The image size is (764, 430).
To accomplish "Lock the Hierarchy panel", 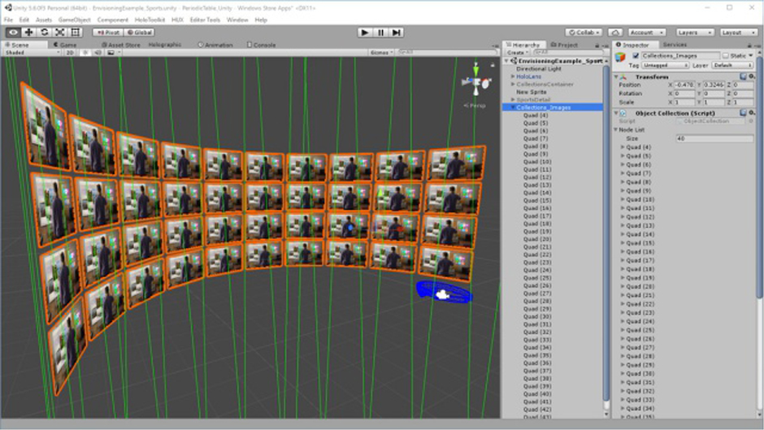I will 597,45.
